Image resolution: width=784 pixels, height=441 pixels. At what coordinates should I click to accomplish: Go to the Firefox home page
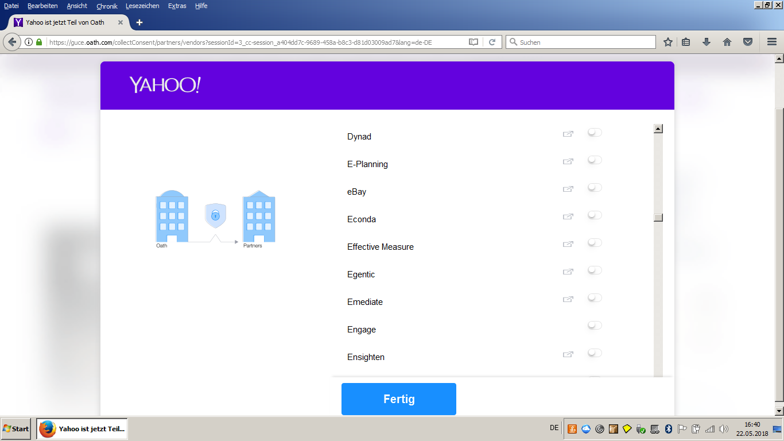(727, 42)
